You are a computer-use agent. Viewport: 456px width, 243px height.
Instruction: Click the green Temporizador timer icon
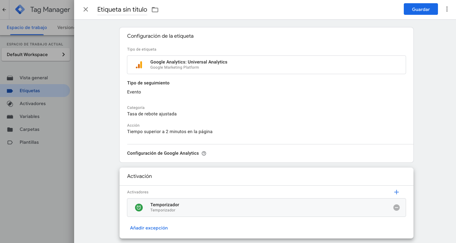(x=139, y=208)
